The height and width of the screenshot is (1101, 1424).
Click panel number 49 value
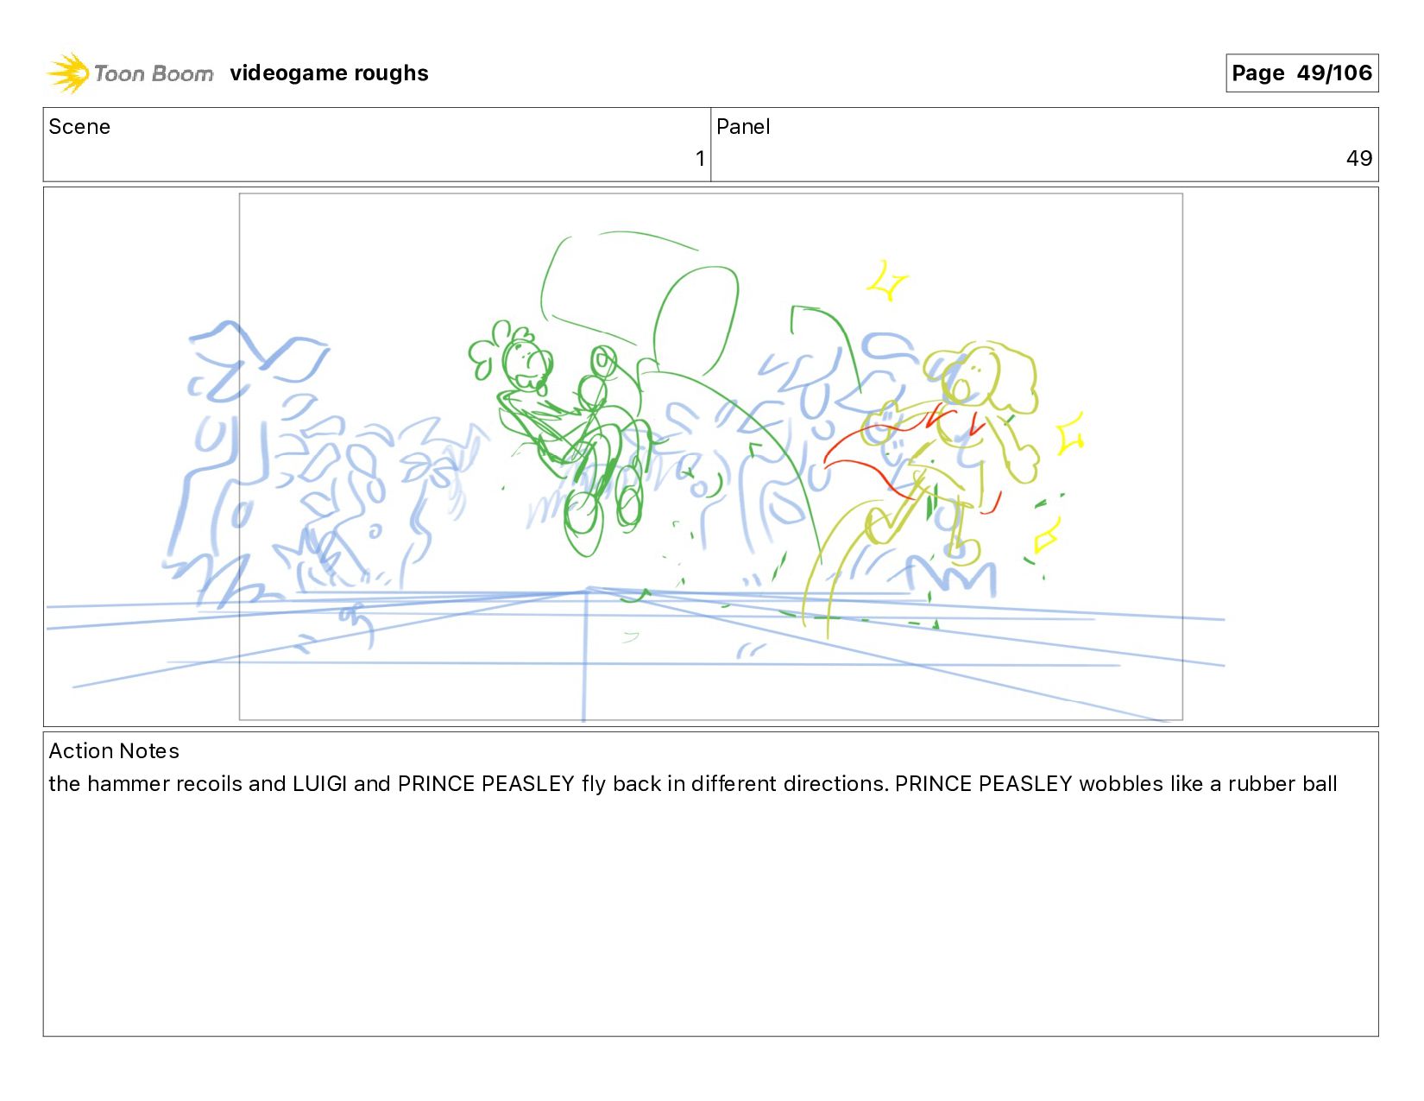[1359, 159]
